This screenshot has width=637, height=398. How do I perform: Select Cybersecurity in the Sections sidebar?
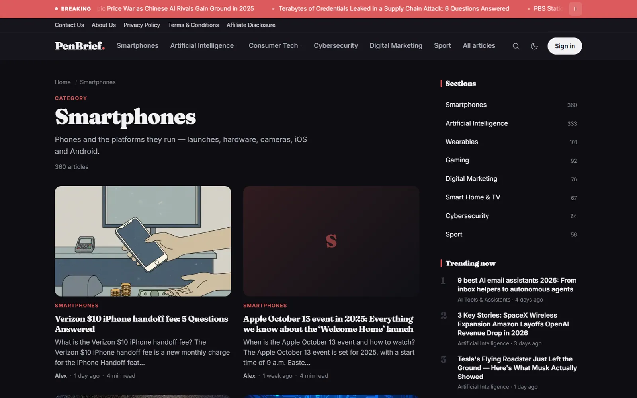[511, 216]
